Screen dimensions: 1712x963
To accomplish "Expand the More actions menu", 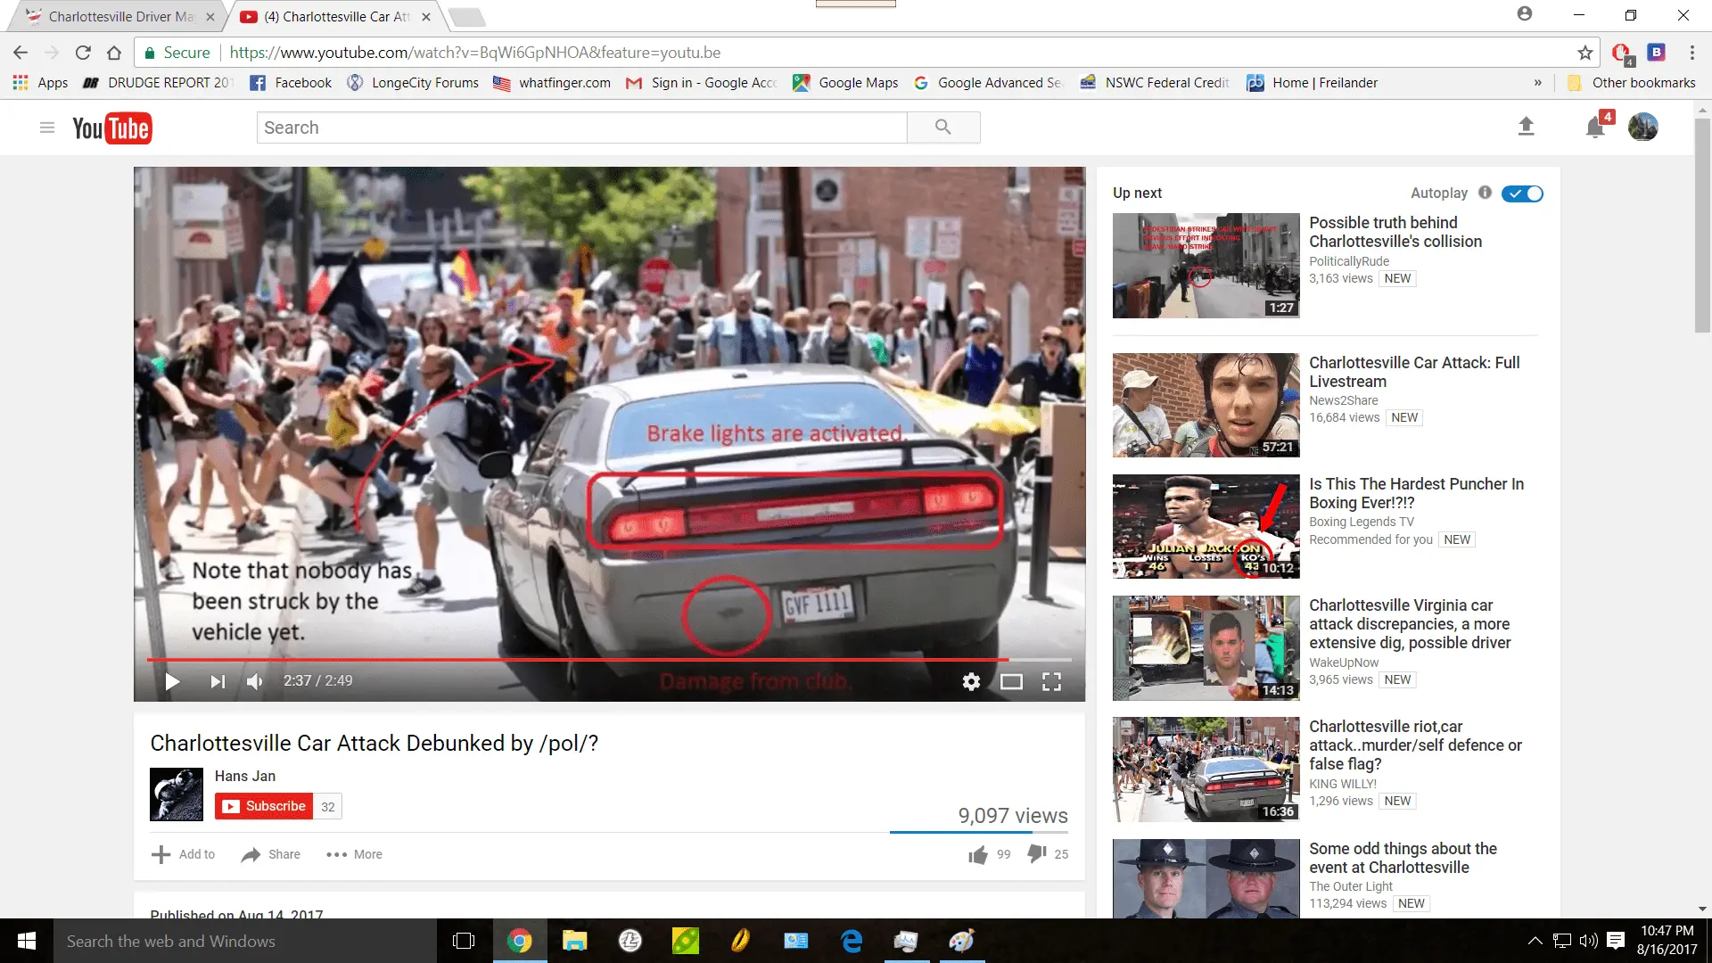I will pyautogui.click(x=354, y=854).
